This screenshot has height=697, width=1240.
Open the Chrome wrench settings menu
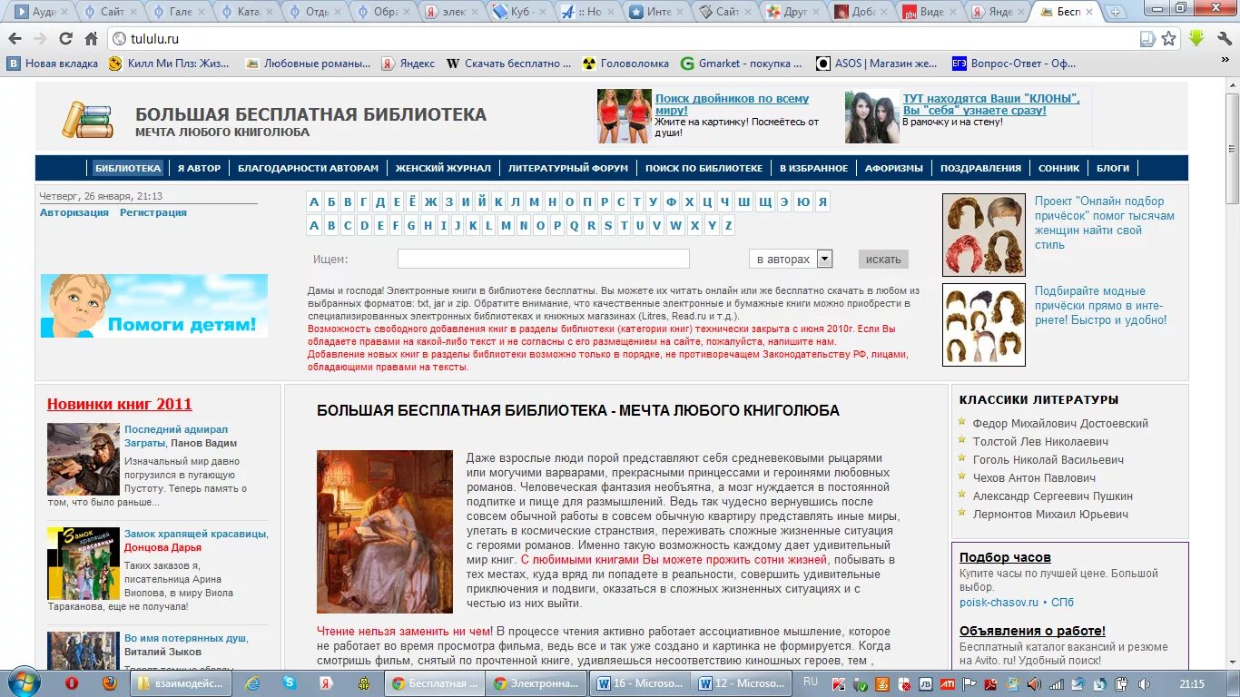[1224, 39]
